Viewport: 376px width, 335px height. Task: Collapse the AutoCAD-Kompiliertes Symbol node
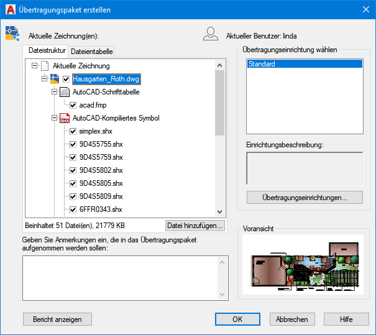55,118
